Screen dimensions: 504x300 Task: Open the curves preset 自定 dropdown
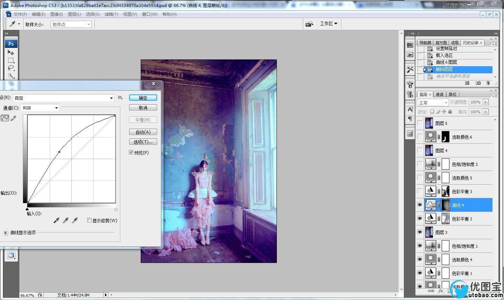[64, 98]
